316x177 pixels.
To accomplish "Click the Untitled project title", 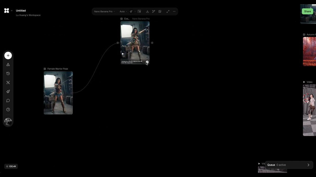I will [x=21, y=10].
